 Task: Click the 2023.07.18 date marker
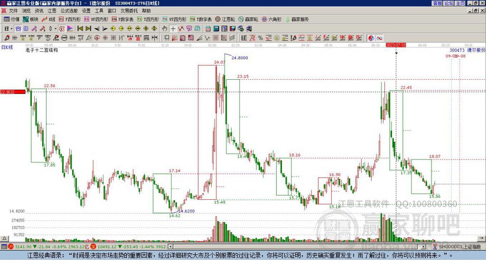[x=396, y=45]
